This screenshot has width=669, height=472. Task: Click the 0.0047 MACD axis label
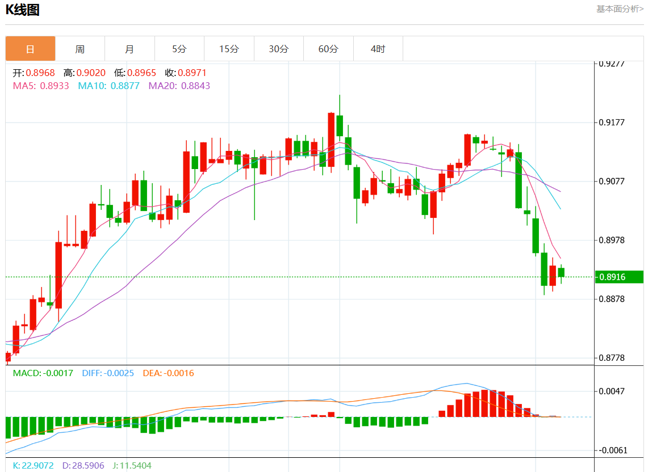[x=612, y=391]
